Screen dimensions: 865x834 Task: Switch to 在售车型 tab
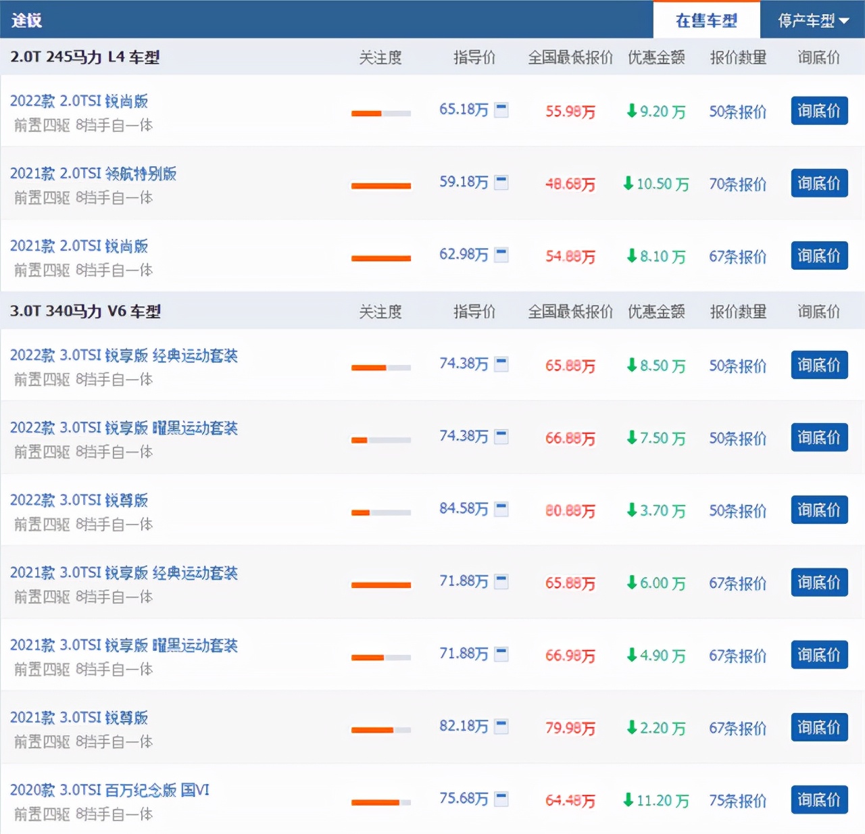[706, 20]
